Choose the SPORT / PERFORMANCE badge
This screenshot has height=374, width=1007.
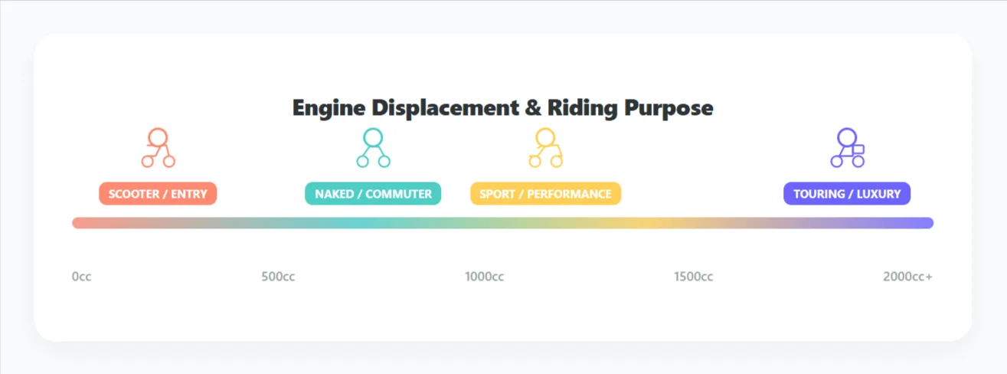(x=545, y=194)
